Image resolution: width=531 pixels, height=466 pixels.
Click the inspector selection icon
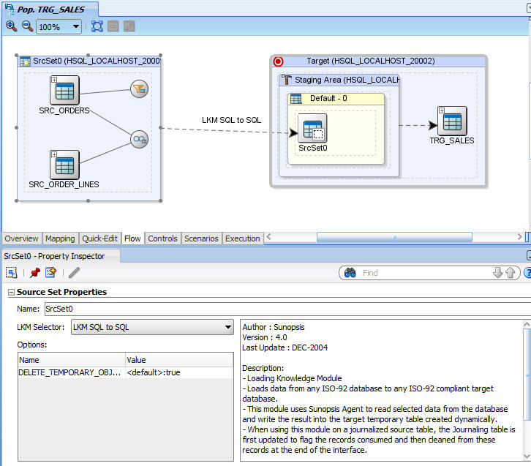pos(12,273)
